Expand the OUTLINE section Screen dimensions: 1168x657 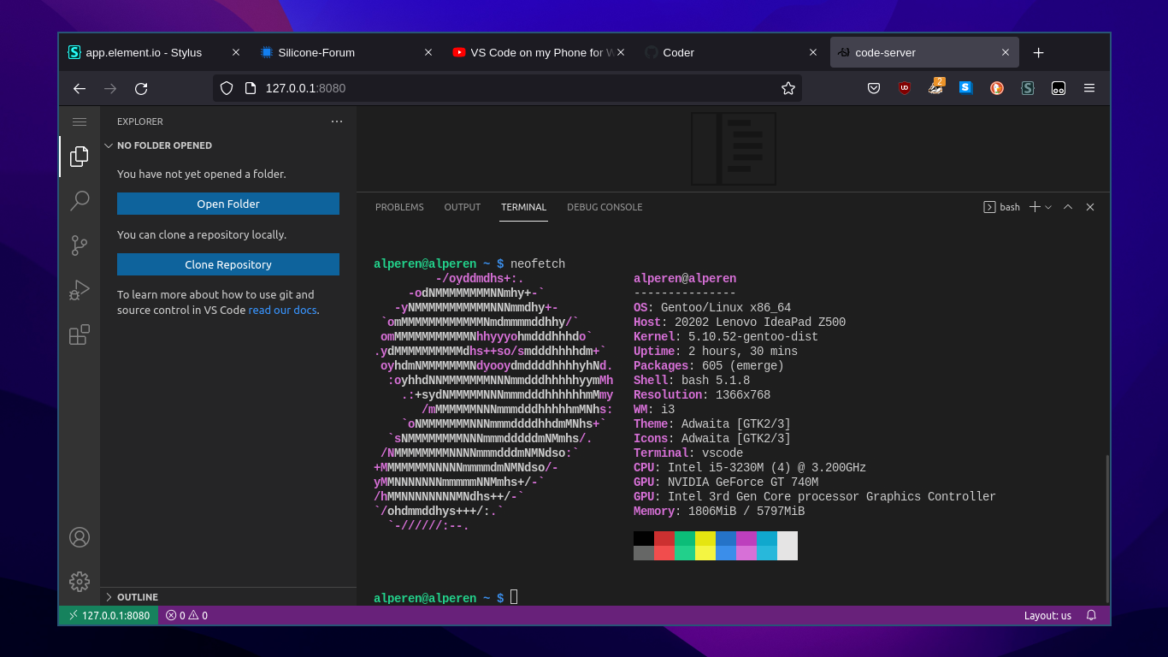click(x=228, y=597)
